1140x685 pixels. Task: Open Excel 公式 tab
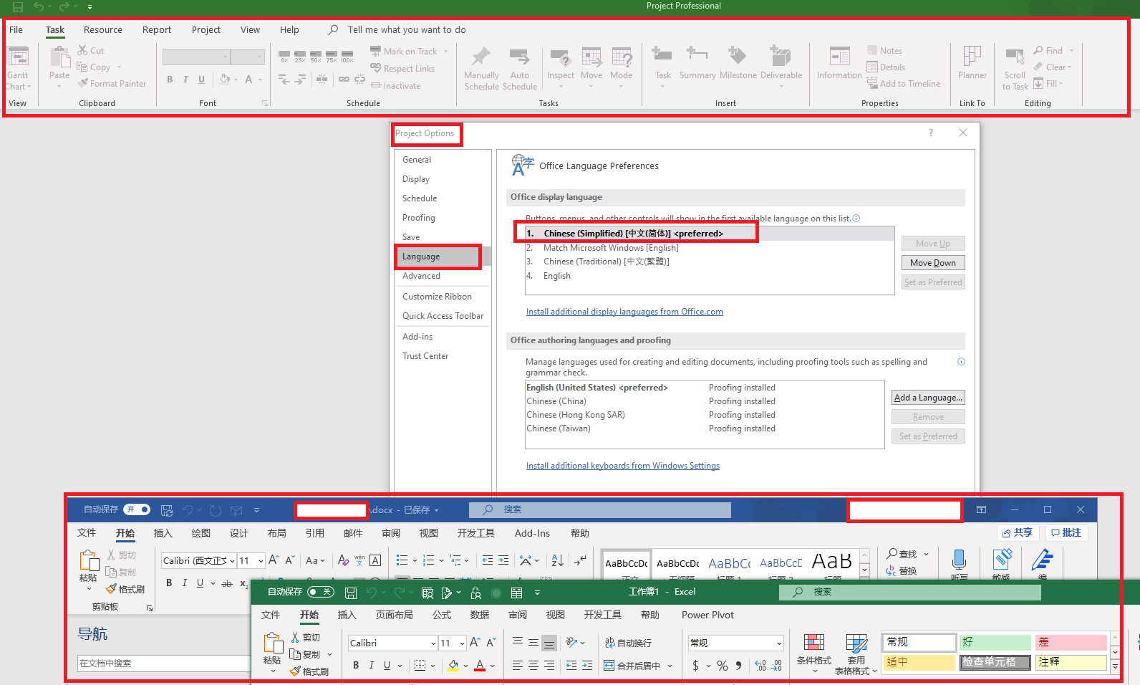click(442, 615)
